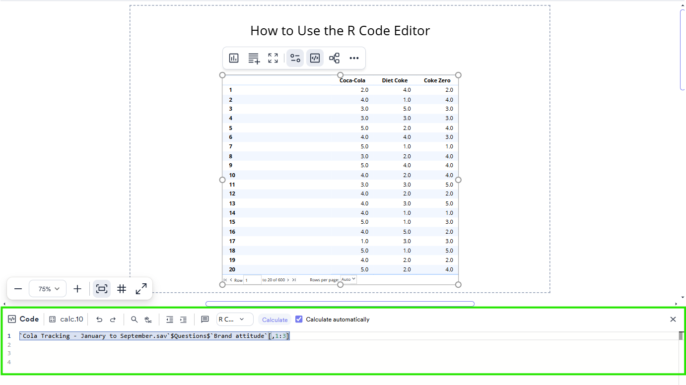The width and height of the screenshot is (686, 385).
Task: Open the R Code language dropdown
Action: [235, 320]
